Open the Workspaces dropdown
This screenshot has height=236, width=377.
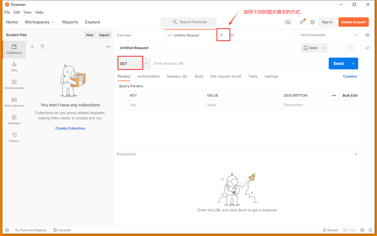[39, 22]
